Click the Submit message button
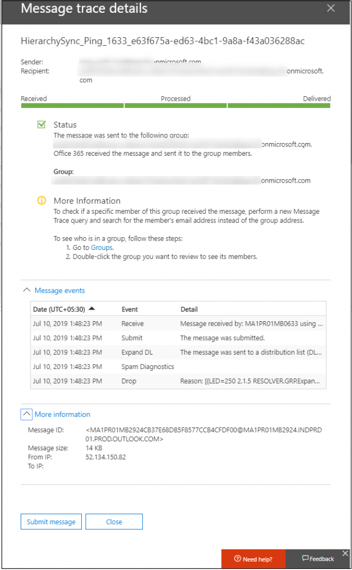The width and height of the screenshot is (352, 570). 51,522
